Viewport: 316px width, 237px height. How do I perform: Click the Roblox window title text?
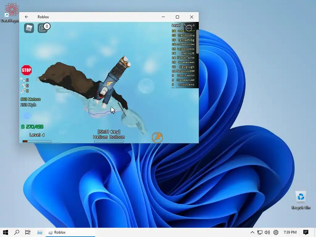coord(43,17)
